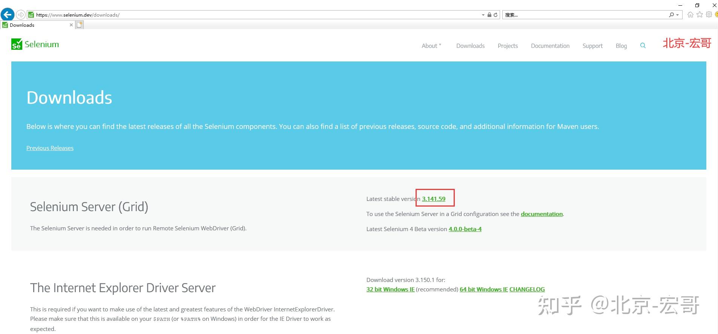Open the browser settings gear icon

tap(709, 15)
